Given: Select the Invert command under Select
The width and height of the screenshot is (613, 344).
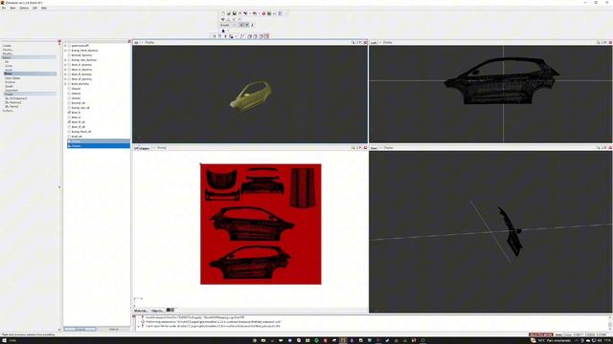Looking at the screenshot, I should pyautogui.click(x=9, y=70).
